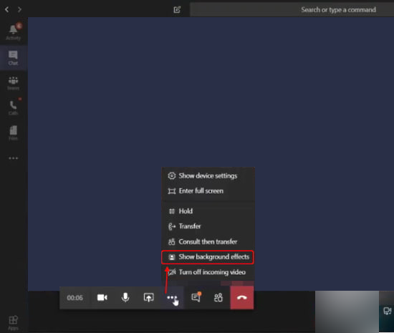Focus the Search or type a command box

pos(292,9)
